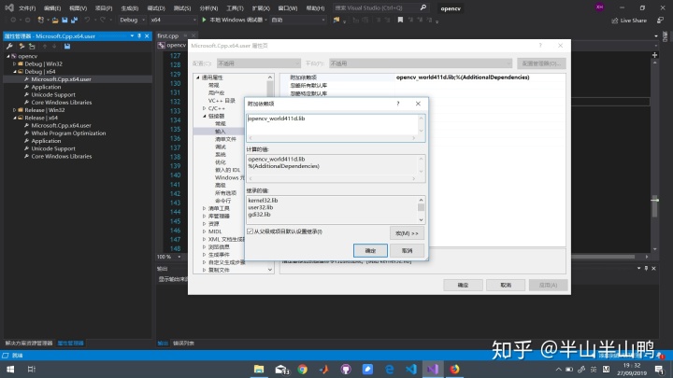The image size is (673, 378).
Task: Open File Explorer from taskbar
Action: coord(259,369)
